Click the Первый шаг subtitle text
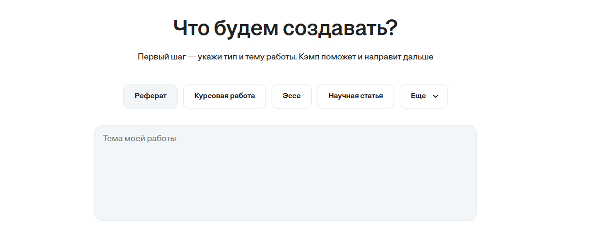The width and height of the screenshot is (591, 252). pyautogui.click(x=285, y=57)
